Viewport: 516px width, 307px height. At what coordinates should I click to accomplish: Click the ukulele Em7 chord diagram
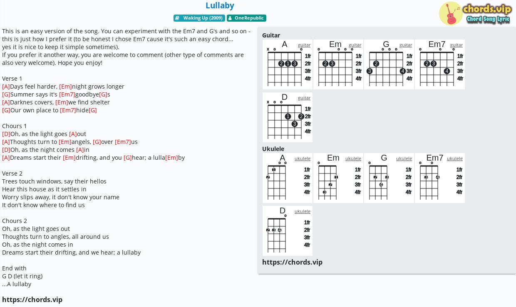pyautogui.click(x=440, y=178)
